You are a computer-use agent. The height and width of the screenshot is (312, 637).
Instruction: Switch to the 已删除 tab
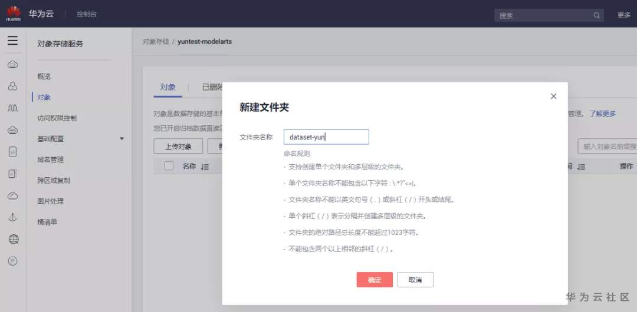pos(212,87)
